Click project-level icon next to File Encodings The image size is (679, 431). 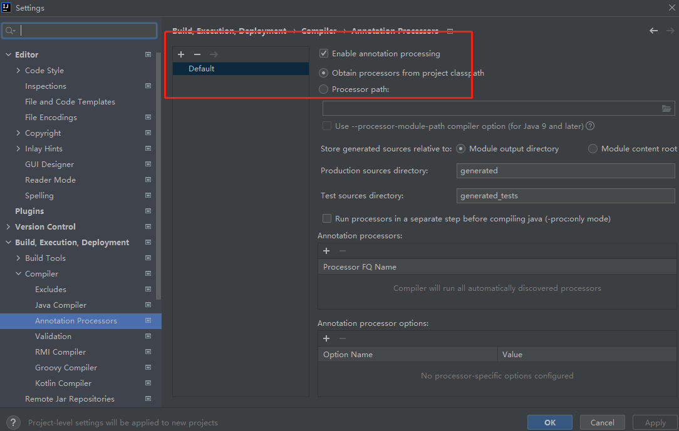tap(148, 117)
